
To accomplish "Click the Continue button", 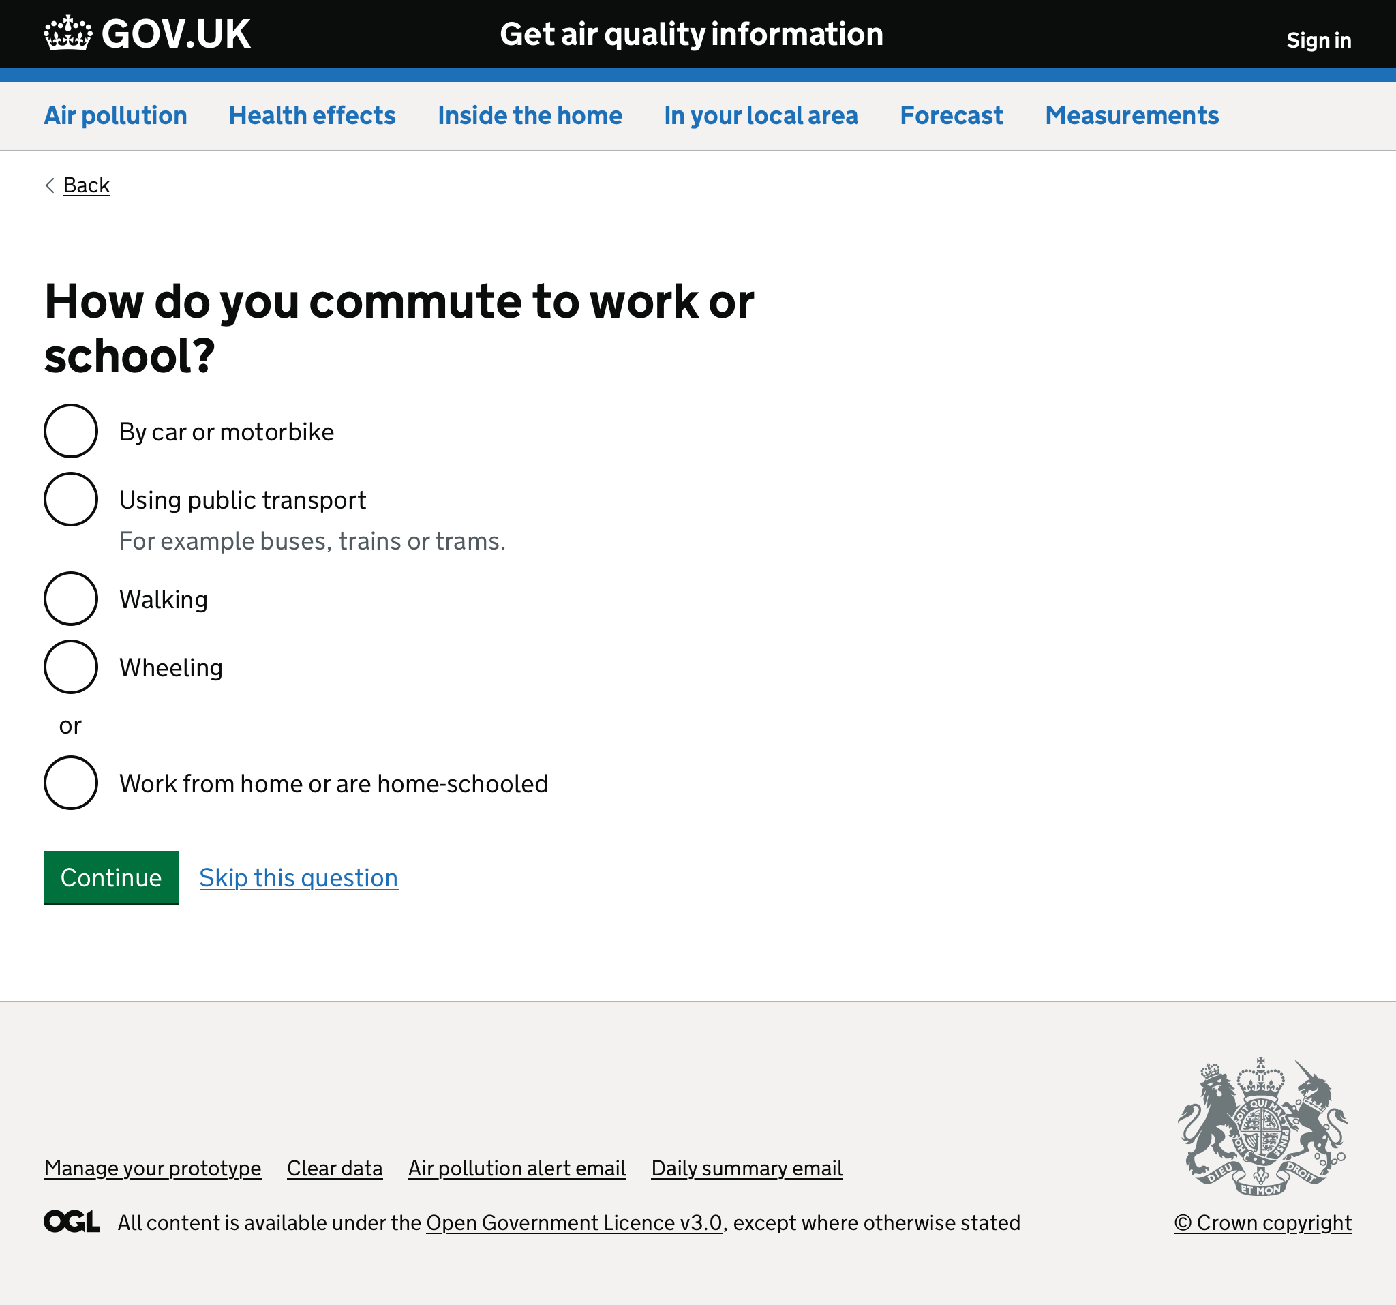I will 112,877.
